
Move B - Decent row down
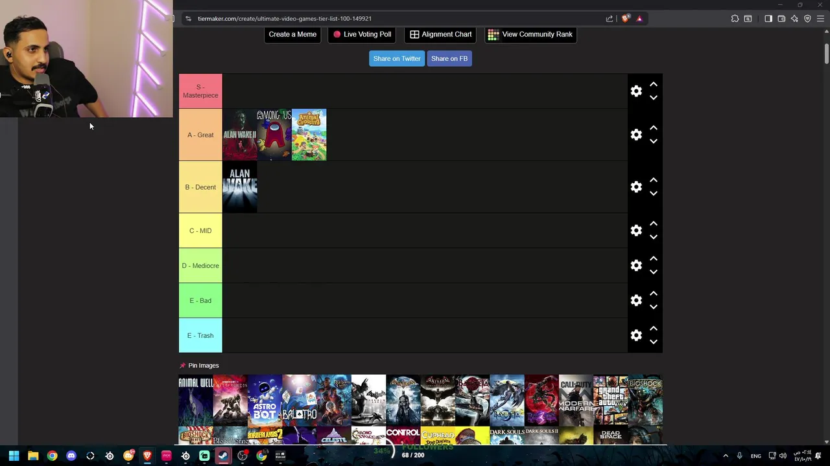click(x=654, y=194)
